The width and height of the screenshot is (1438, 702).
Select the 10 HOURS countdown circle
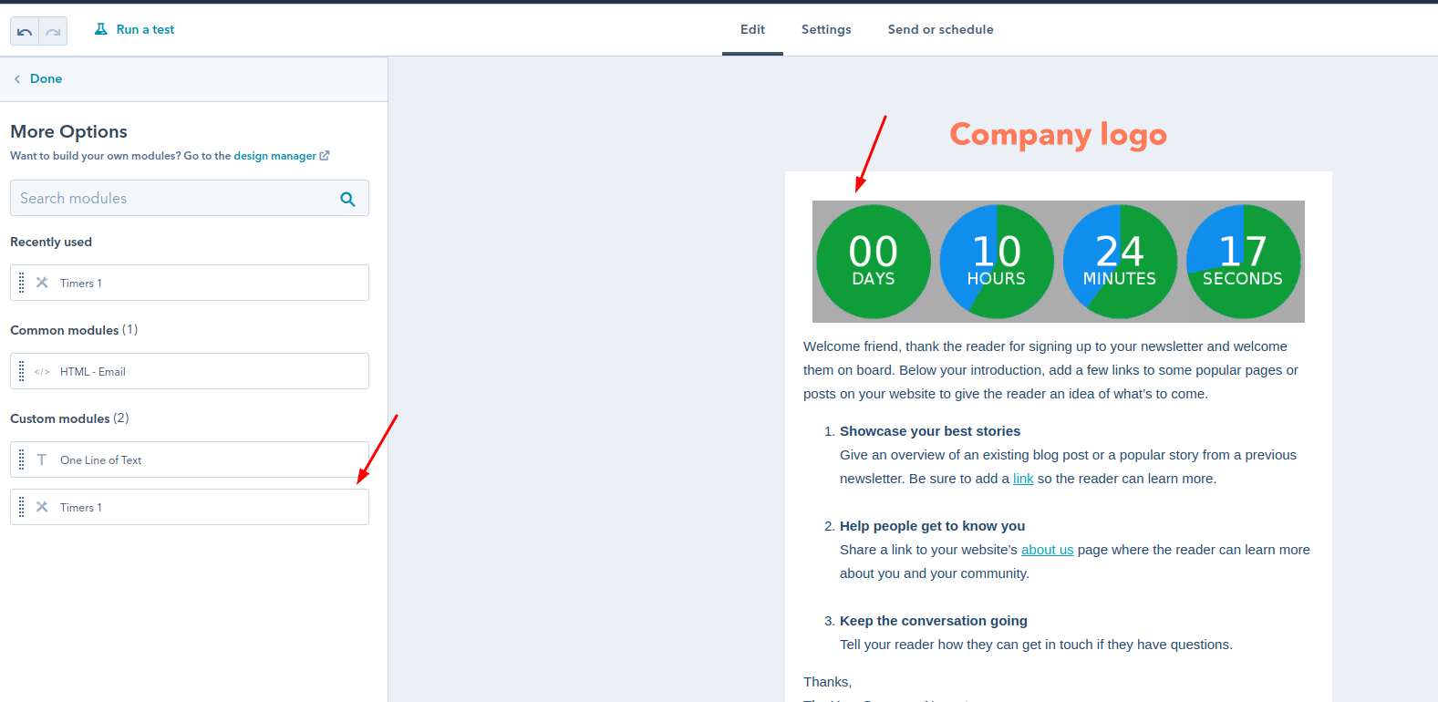click(x=997, y=262)
